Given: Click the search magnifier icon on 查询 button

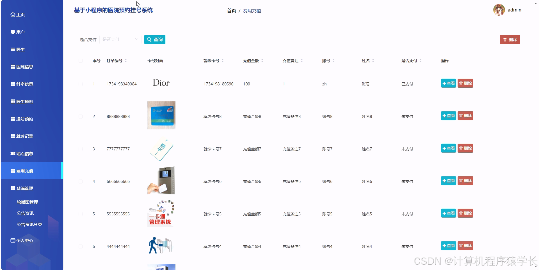Looking at the screenshot, I should [x=149, y=39].
